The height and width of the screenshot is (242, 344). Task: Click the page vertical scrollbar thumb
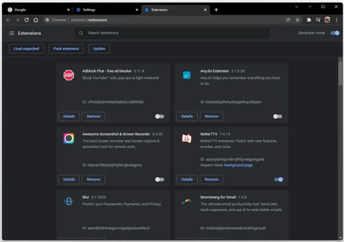pyautogui.click(x=340, y=73)
